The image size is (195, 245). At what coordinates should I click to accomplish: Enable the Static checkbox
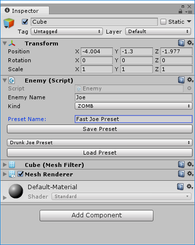(x=163, y=22)
